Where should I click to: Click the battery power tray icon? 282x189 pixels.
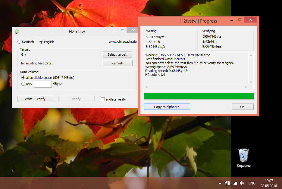pos(227,183)
